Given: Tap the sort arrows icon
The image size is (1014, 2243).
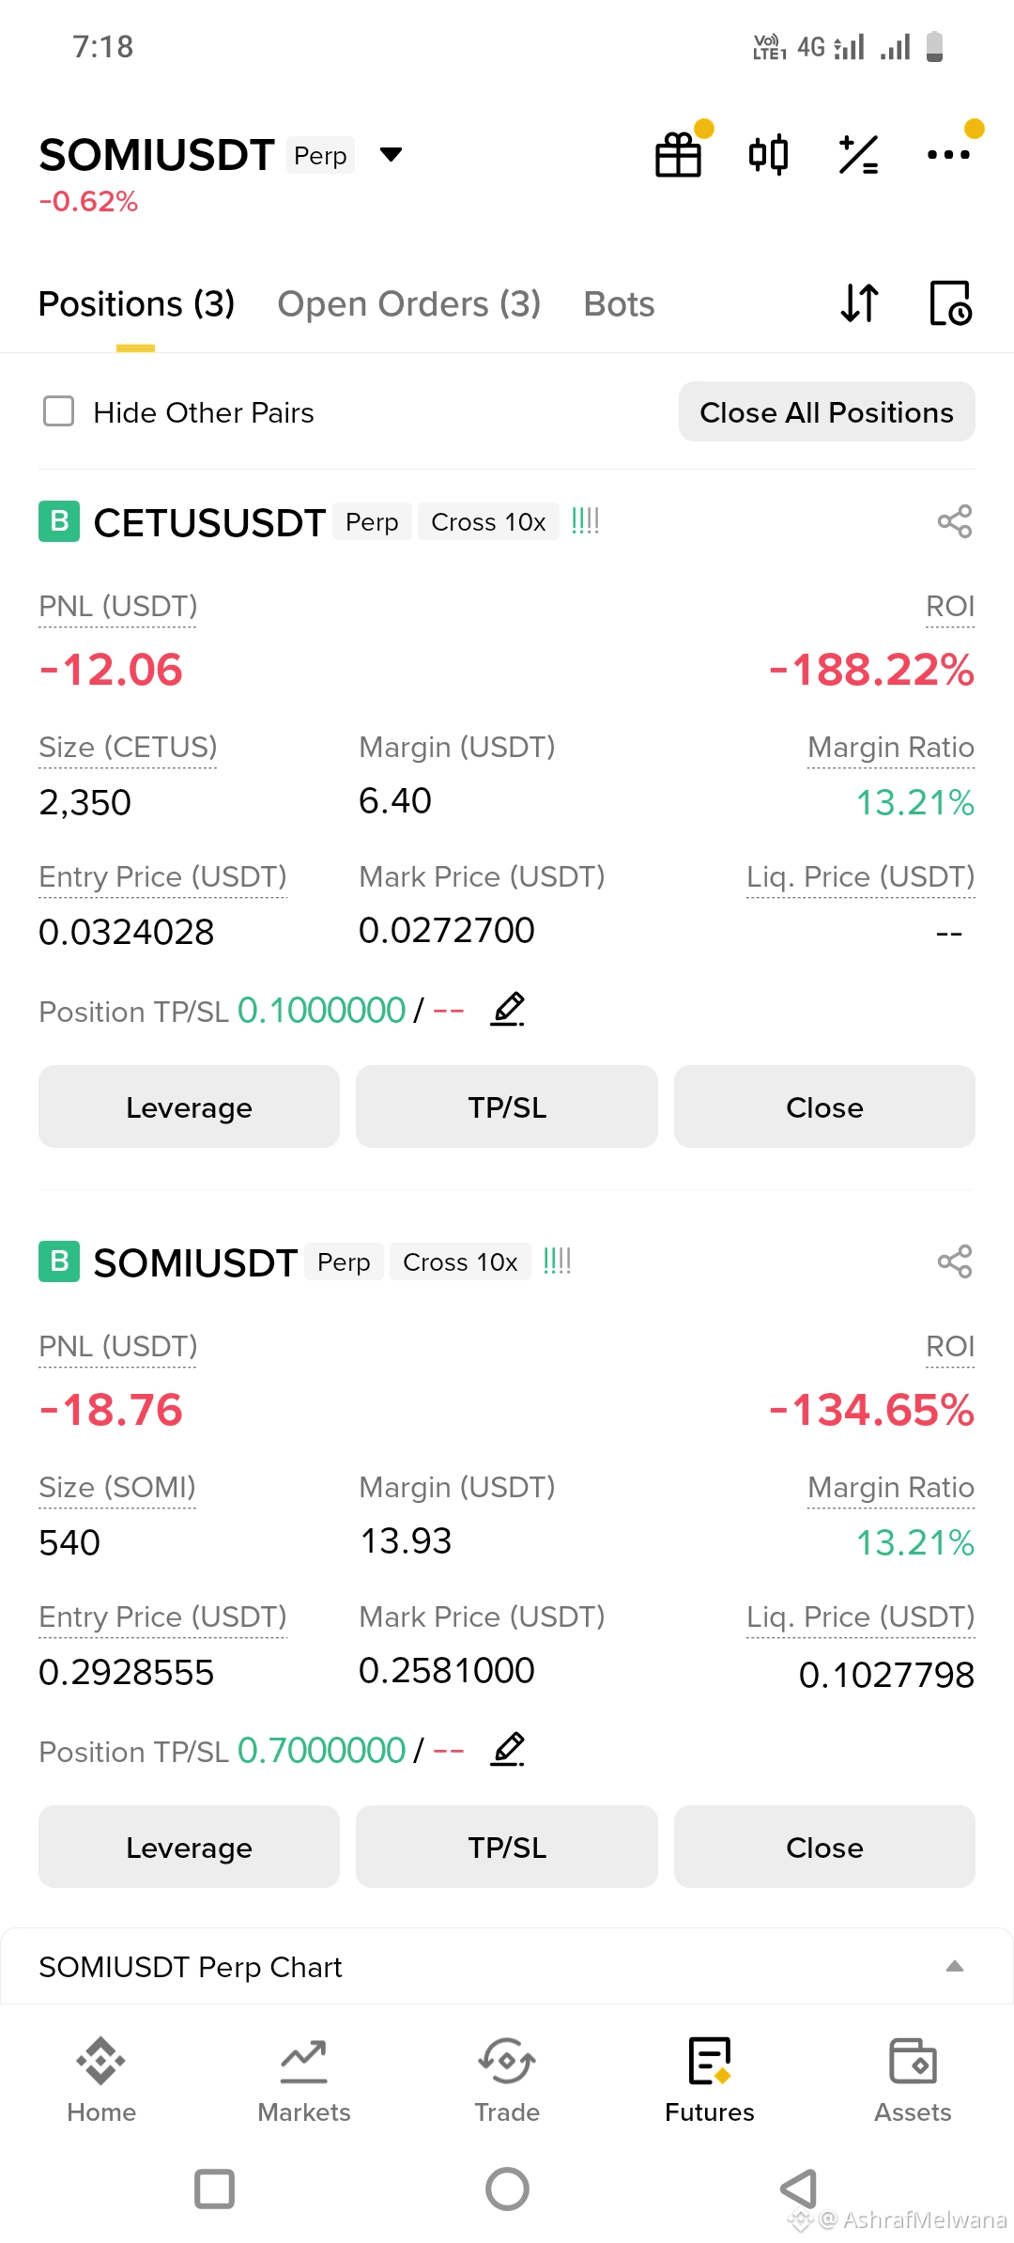Looking at the screenshot, I should [x=859, y=303].
